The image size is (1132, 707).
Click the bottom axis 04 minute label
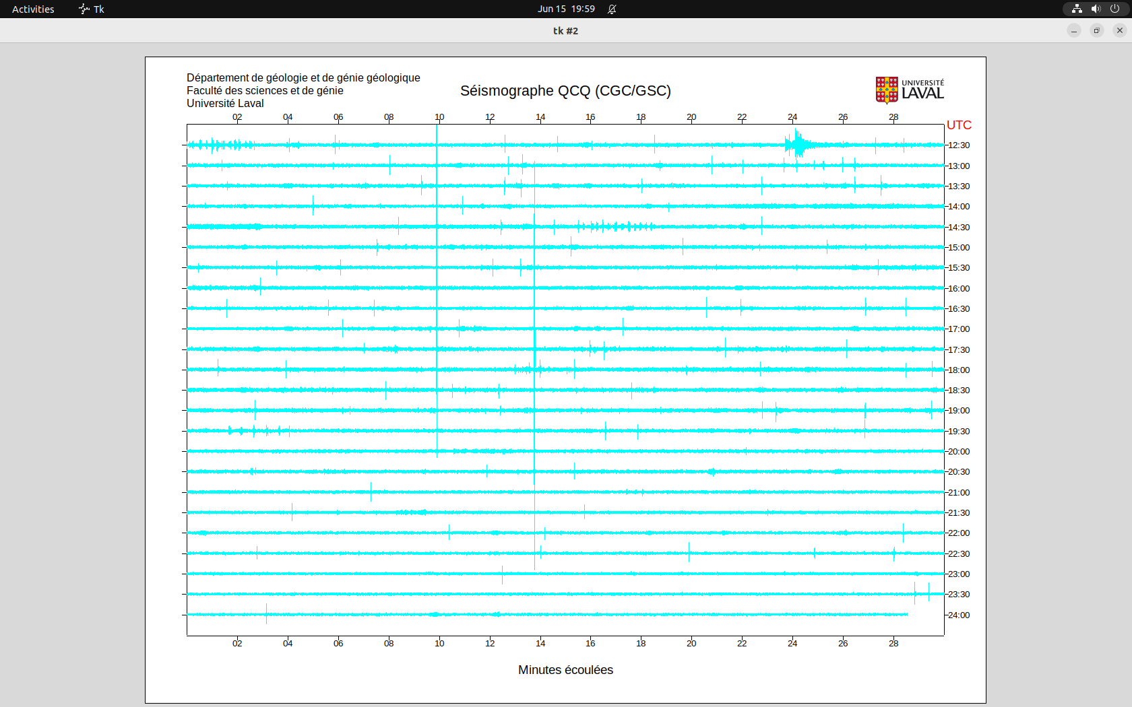288,644
